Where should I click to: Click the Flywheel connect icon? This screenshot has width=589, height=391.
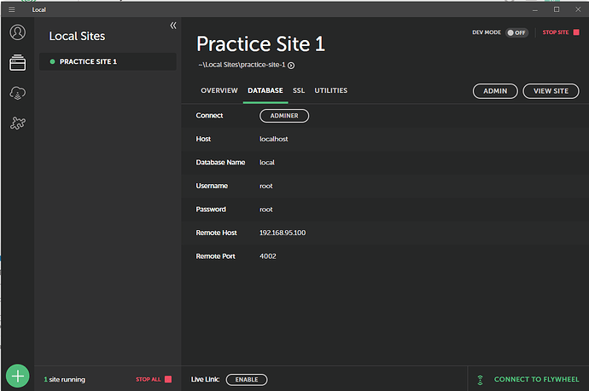coord(480,380)
